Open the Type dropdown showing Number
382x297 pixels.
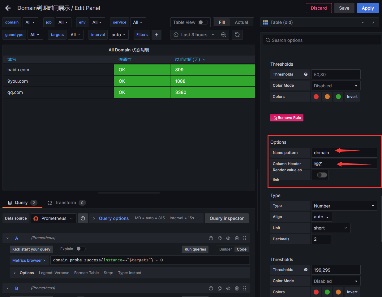point(344,206)
